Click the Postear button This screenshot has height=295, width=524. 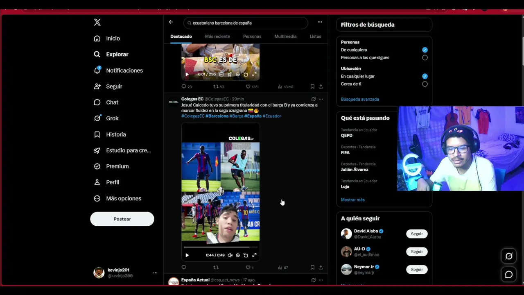(122, 219)
